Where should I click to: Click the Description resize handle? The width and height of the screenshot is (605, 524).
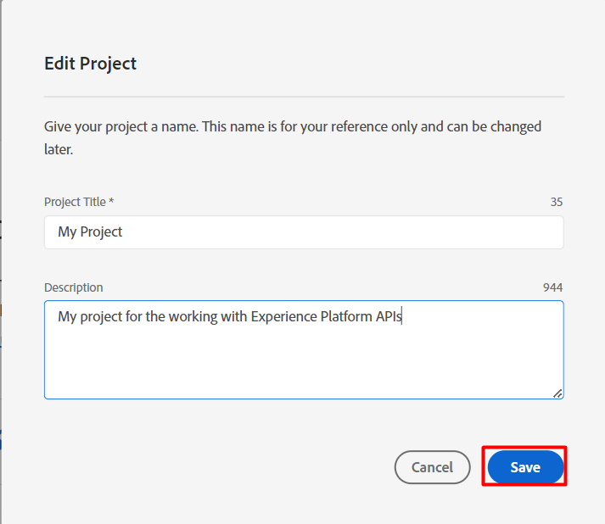tap(557, 393)
